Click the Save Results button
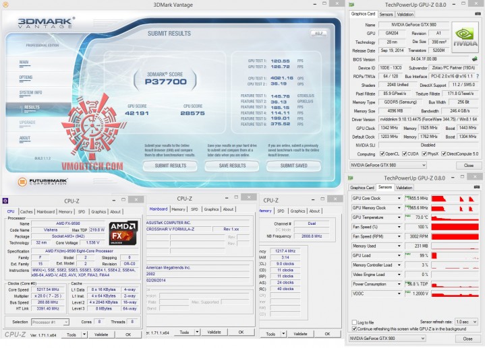485x348 pixels. click(x=232, y=166)
